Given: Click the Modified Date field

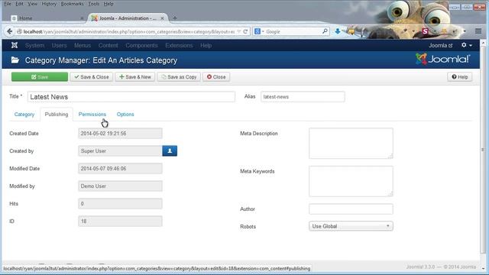Looking at the screenshot, I should coord(120,169).
